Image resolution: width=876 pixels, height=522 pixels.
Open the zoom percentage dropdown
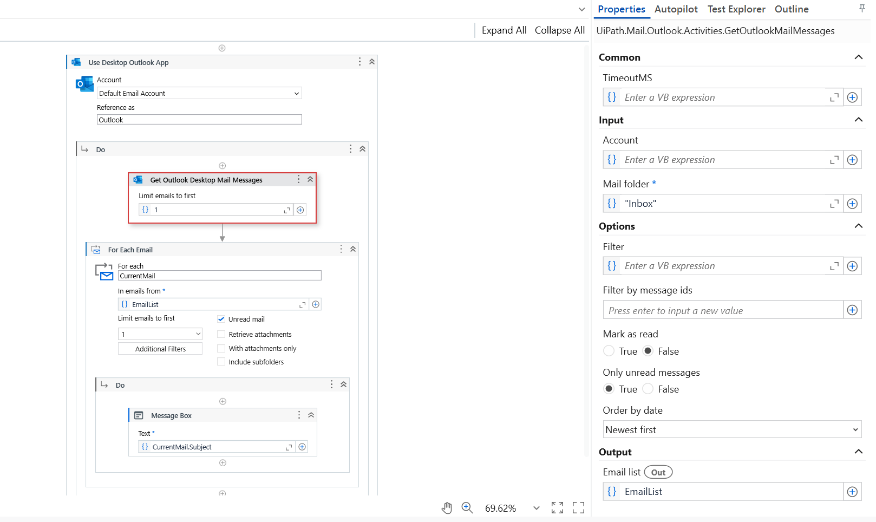pos(536,508)
